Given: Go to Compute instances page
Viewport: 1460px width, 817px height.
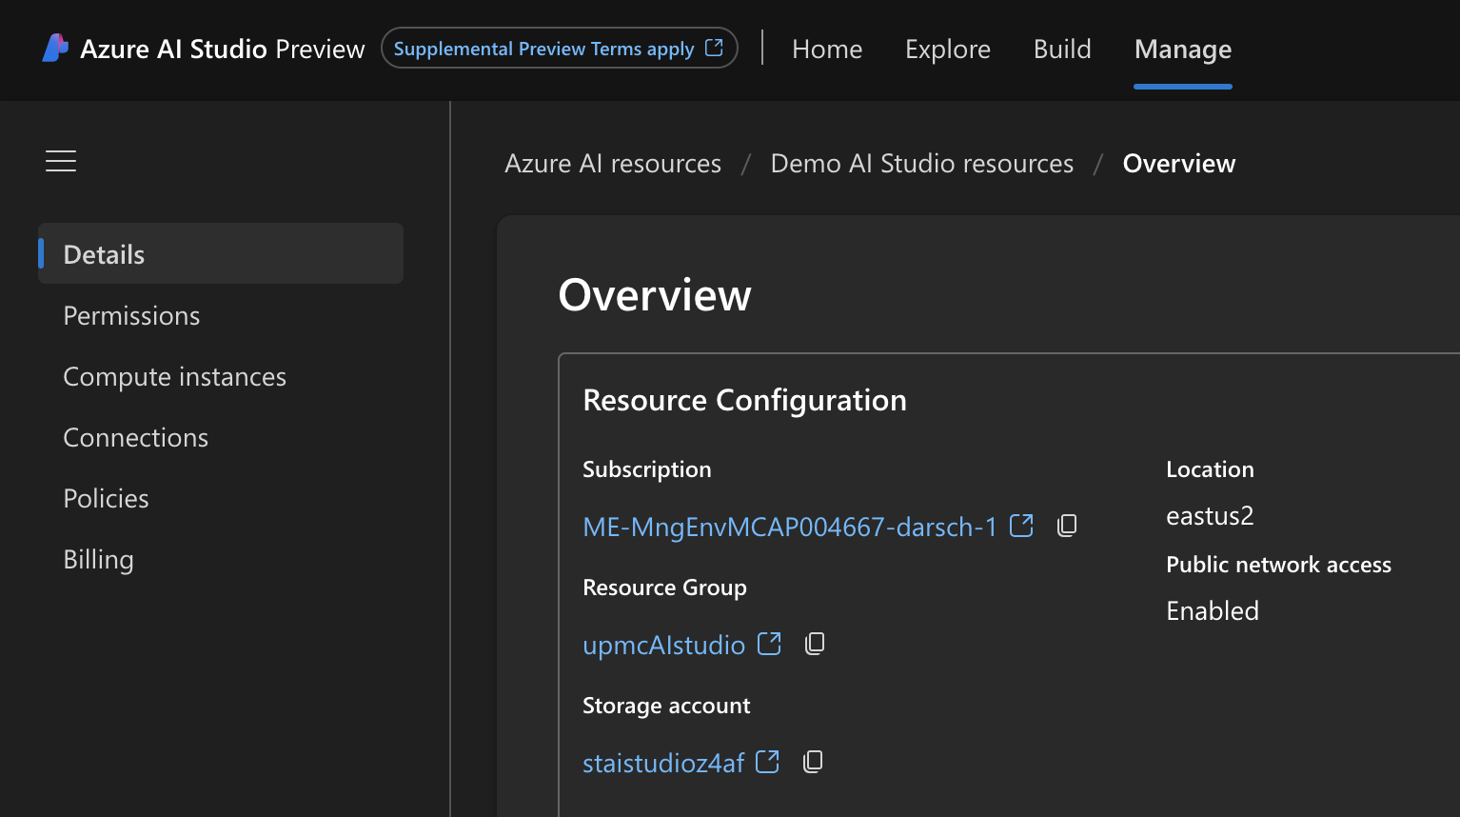Looking at the screenshot, I should pyautogui.click(x=174, y=377).
